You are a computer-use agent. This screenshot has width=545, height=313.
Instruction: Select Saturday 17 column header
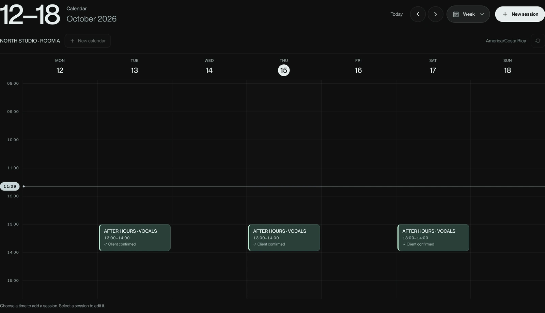point(433,67)
